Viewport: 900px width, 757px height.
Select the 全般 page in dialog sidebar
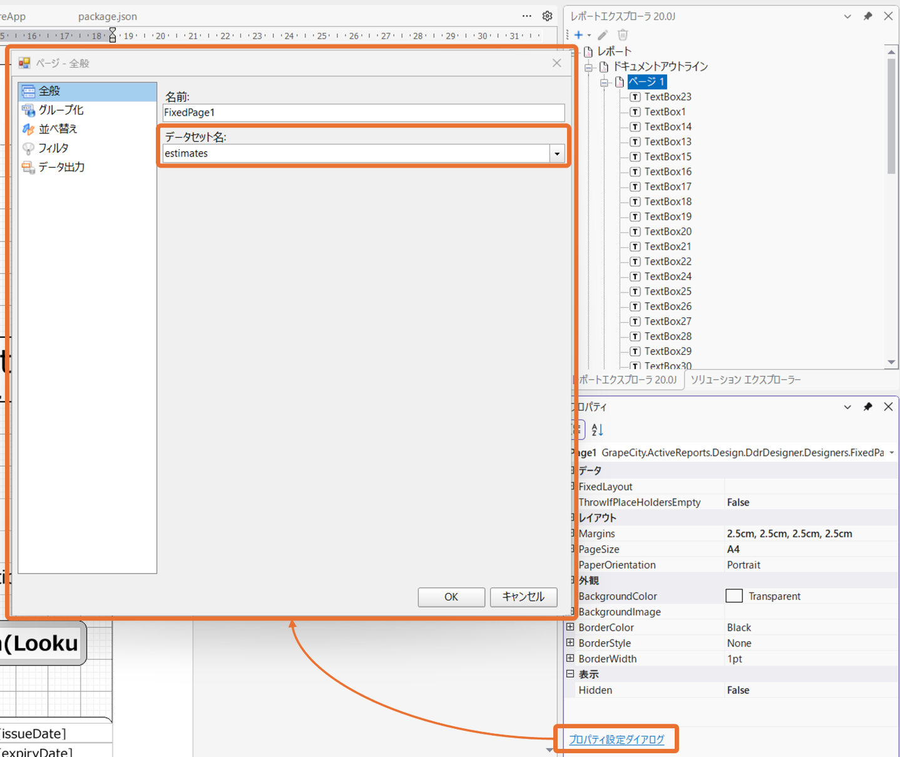tap(87, 91)
